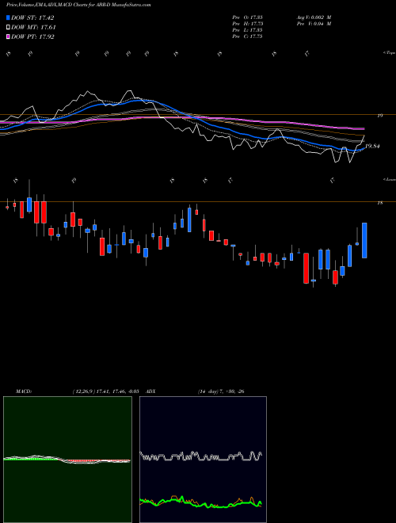Click the '<Tops' label at right edge

390,53
